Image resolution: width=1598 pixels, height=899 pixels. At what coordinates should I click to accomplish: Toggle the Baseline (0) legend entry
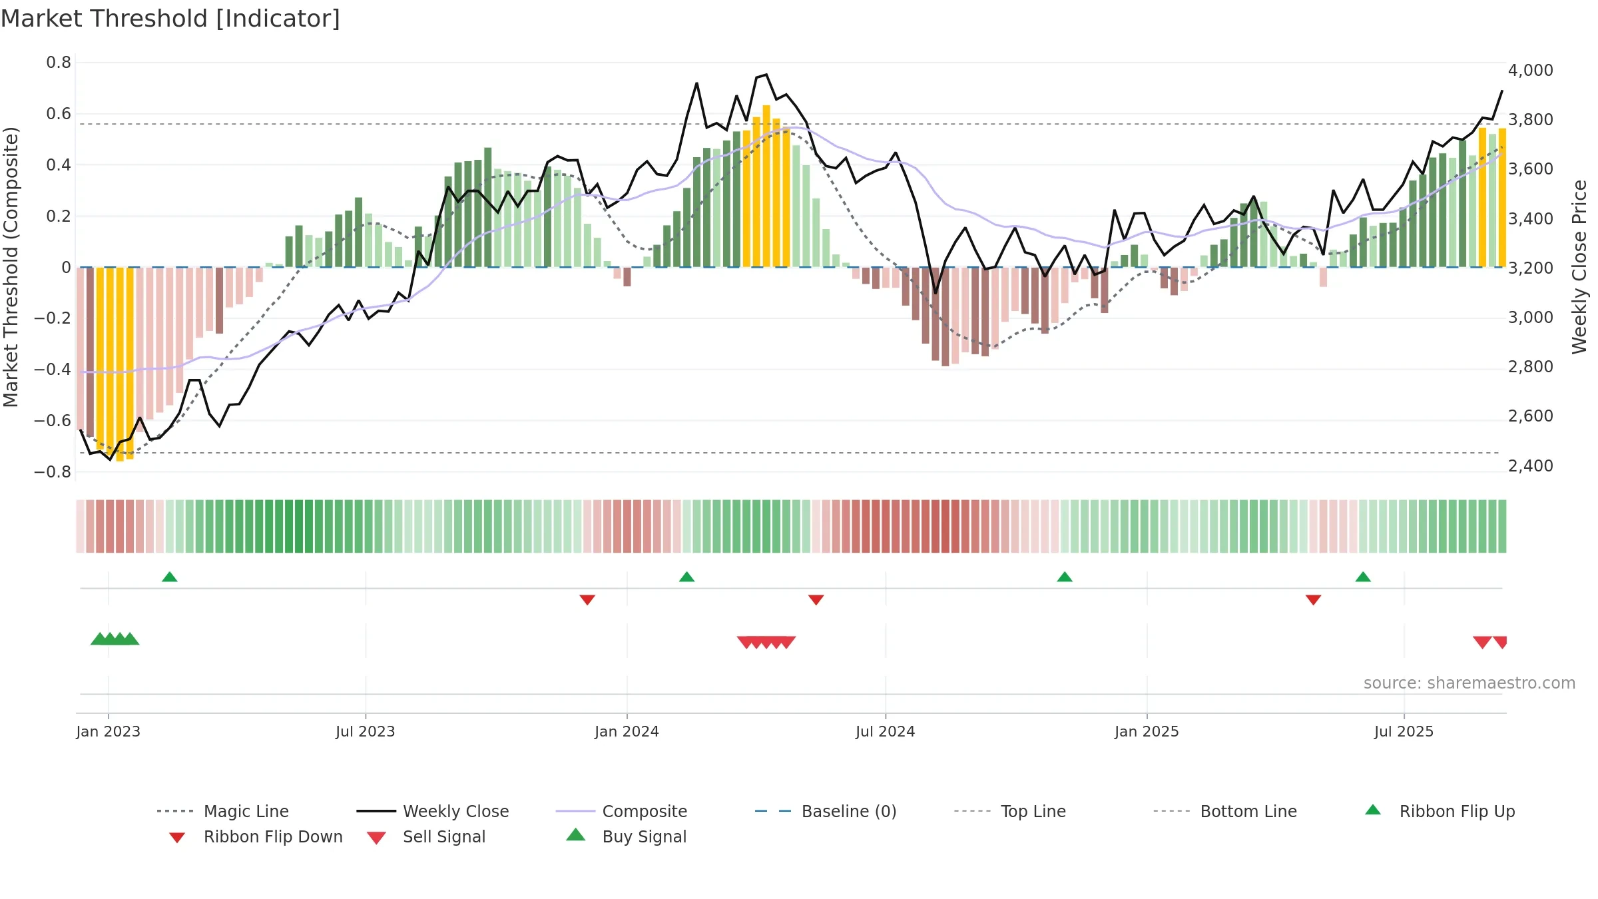pos(826,811)
